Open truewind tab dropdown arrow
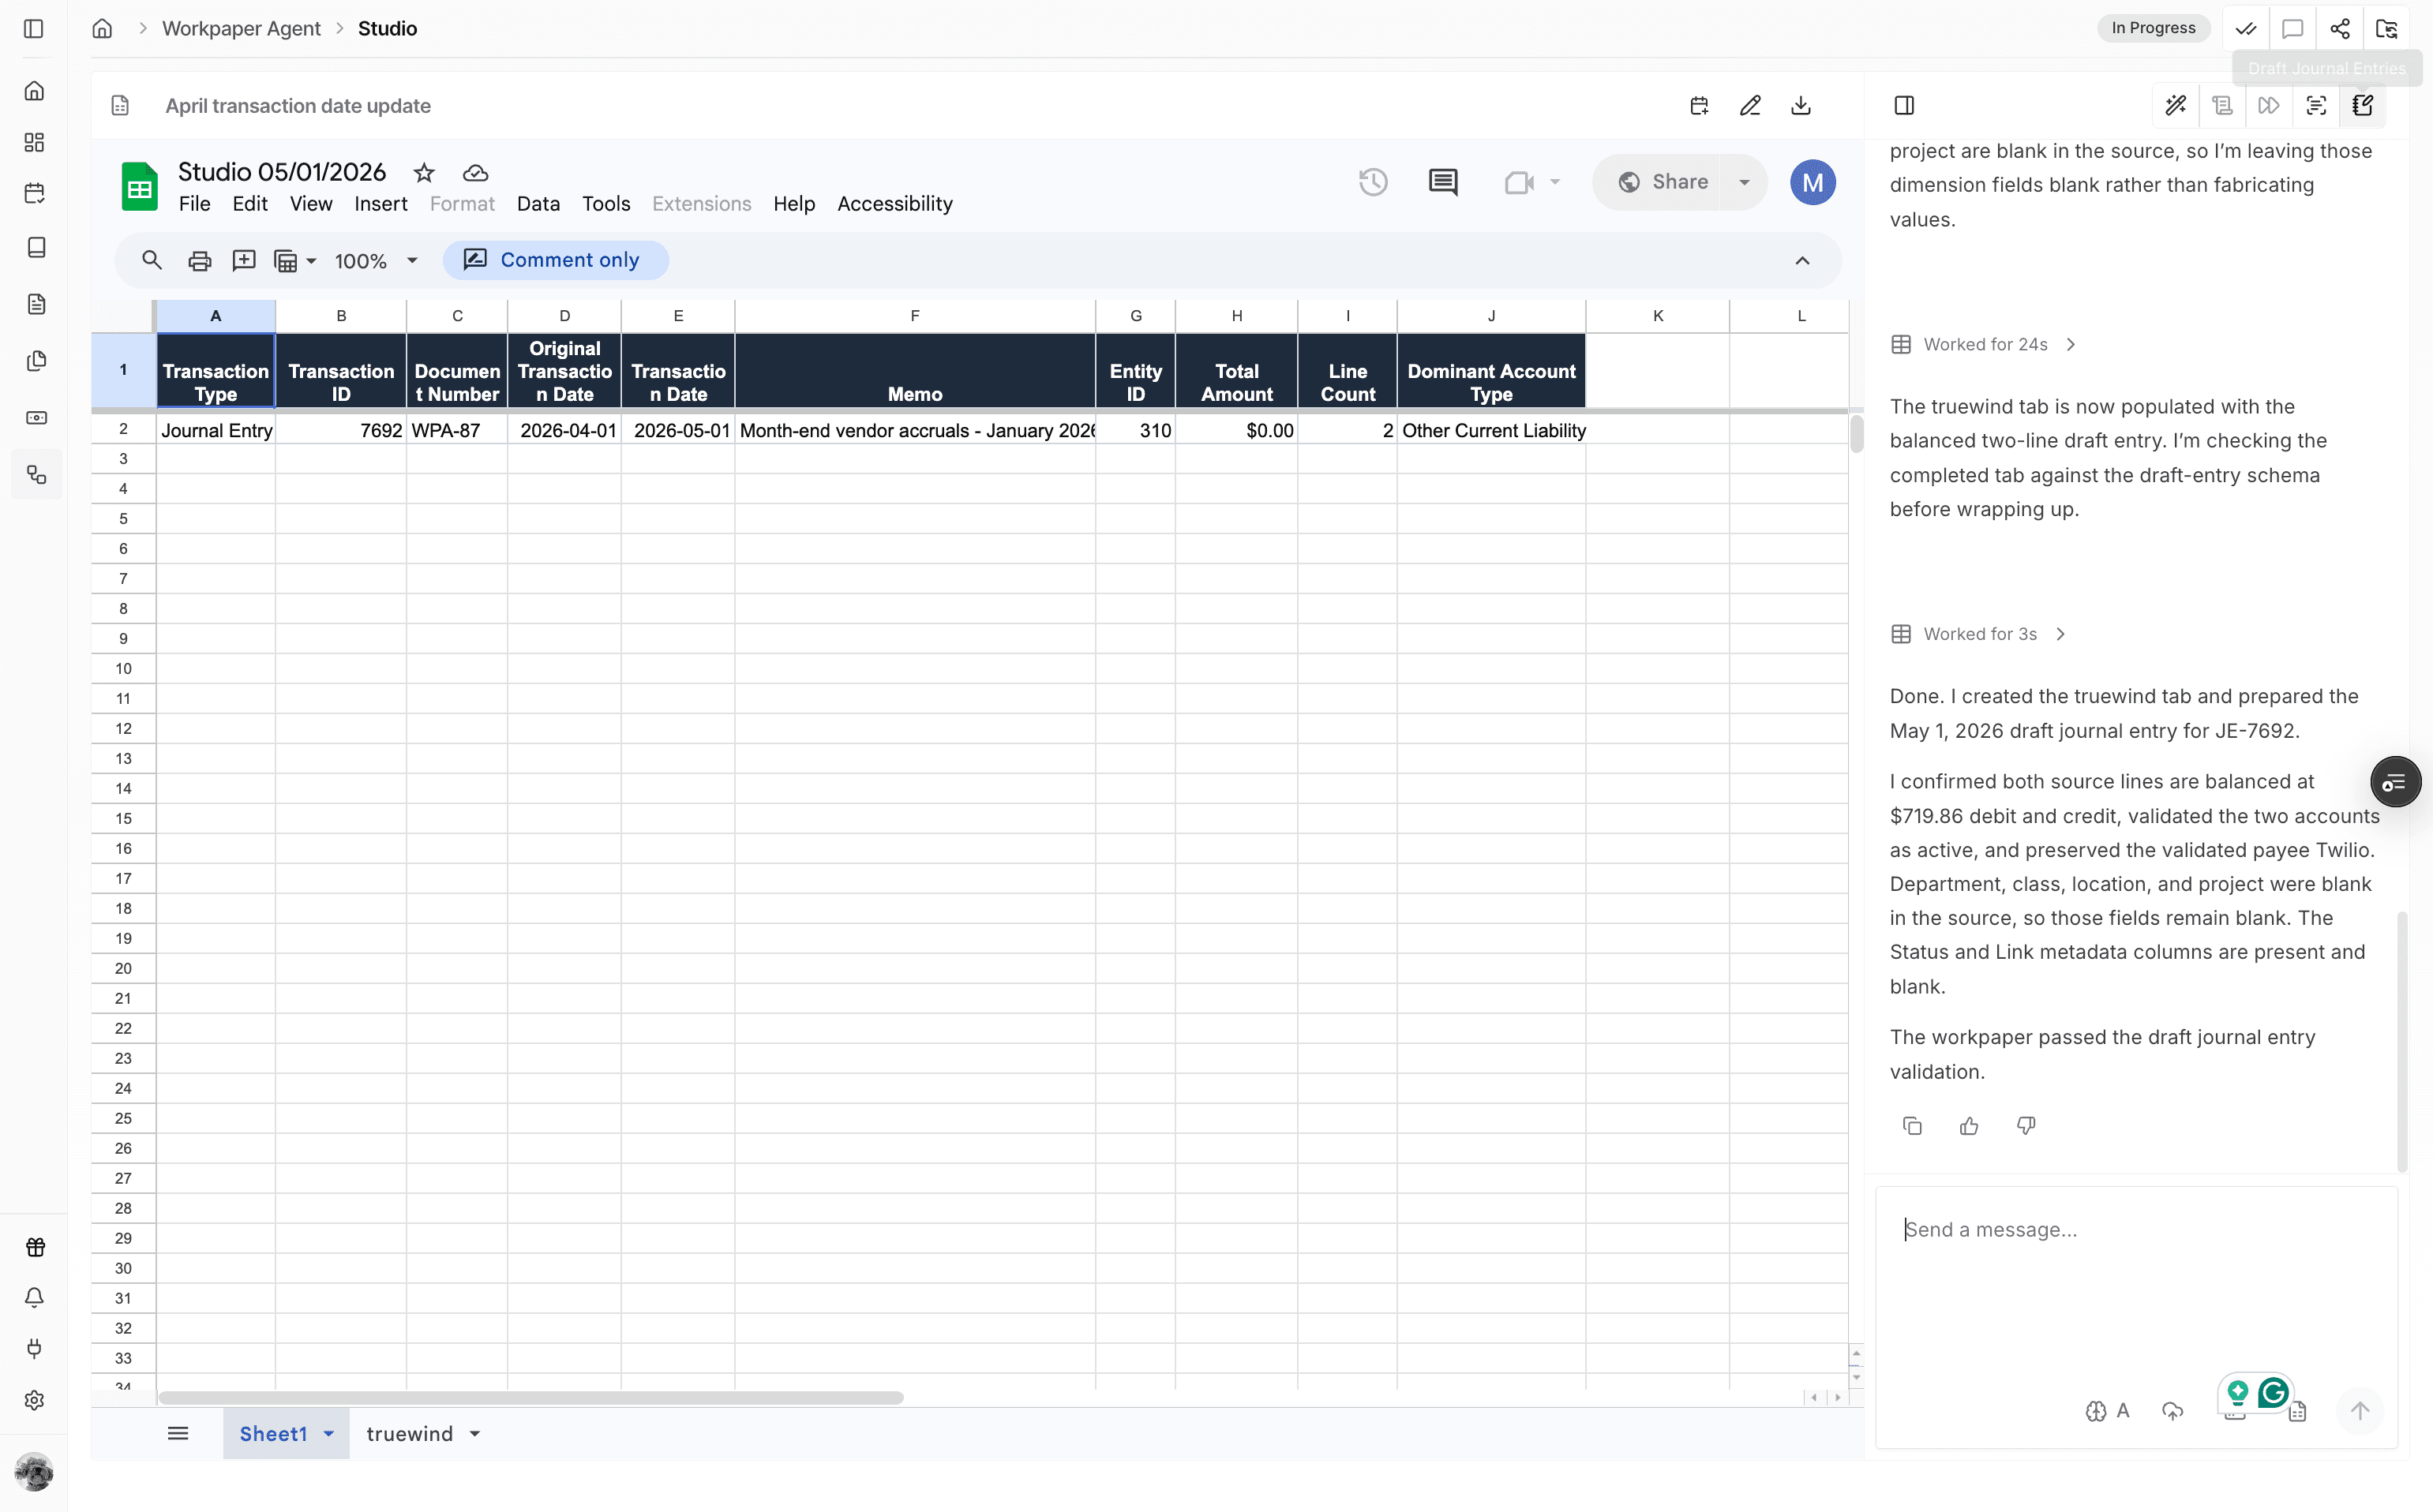2433x1512 pixels. pos(475,1434)
